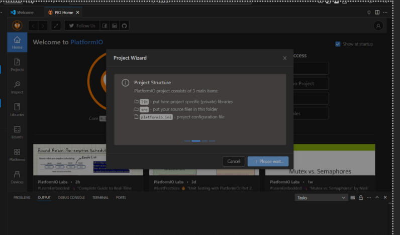Viewport: 400px width, 235px height.
Task: Click the split editor icon
Action: [x=377, y=12]
